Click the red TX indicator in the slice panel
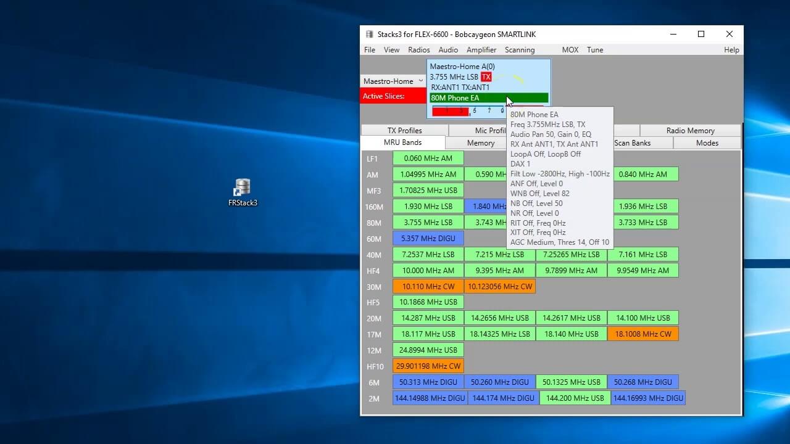Image resolution: width=790 pixels, height=444 pixels. (x=486, y=76)
